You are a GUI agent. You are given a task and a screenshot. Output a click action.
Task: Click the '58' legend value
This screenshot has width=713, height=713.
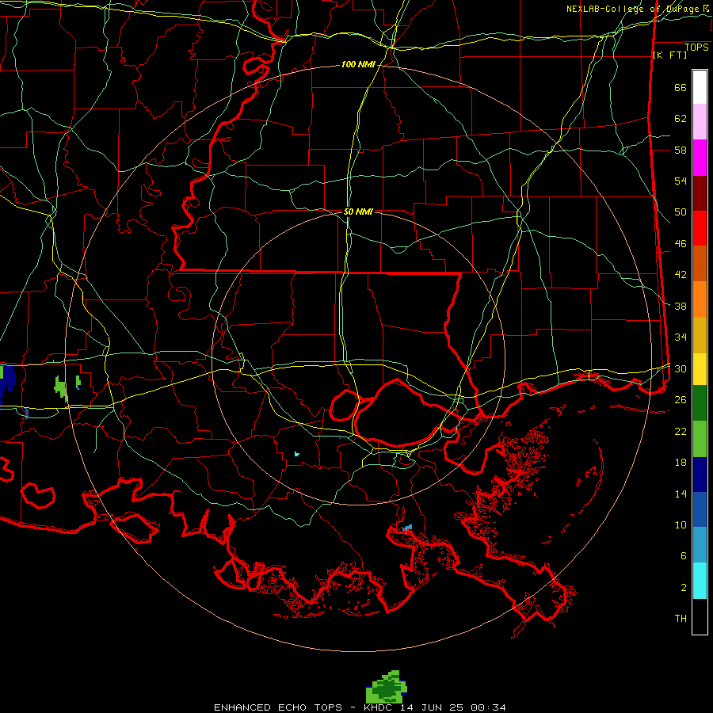[681, 150]
